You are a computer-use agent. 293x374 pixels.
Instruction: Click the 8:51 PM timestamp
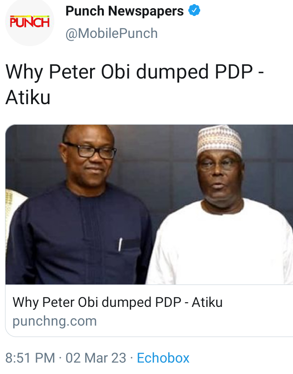coord(30,358)
